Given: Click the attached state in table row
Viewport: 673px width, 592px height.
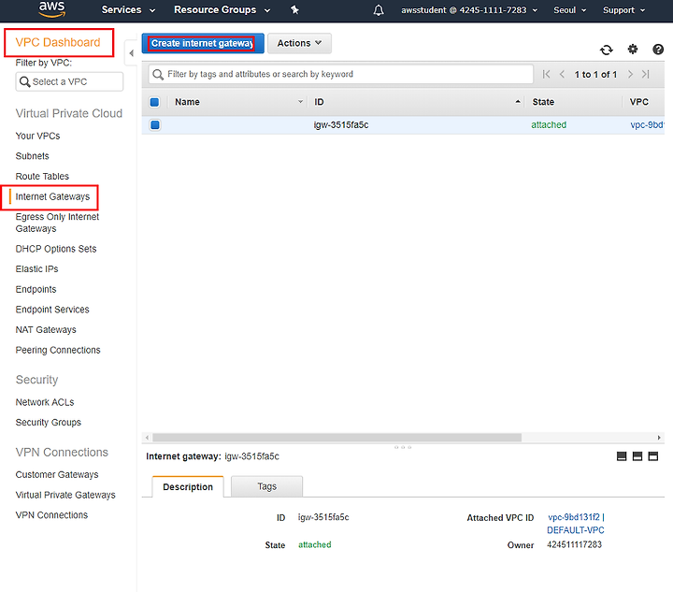Looking at the screenshot, I should point(549,125).
